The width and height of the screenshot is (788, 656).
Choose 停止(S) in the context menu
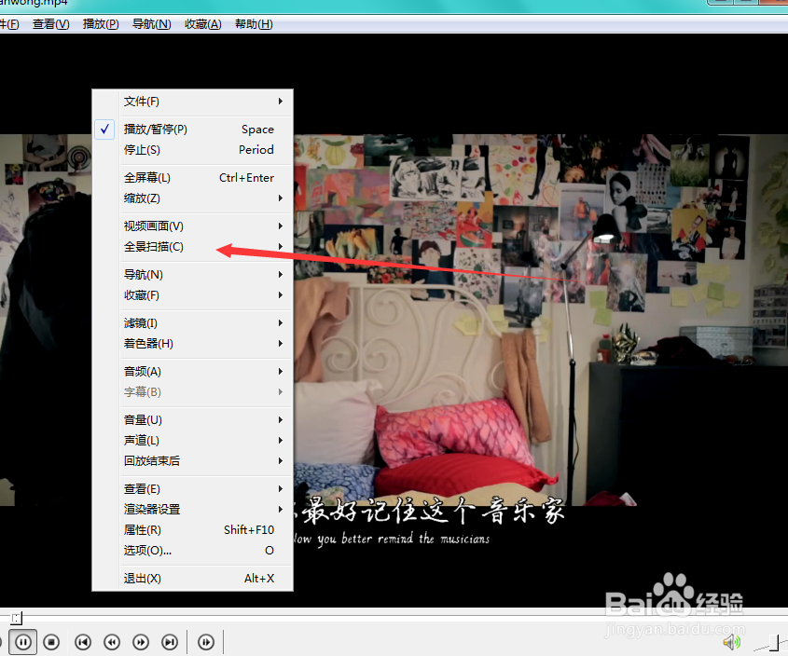click(x=193, y=150)
